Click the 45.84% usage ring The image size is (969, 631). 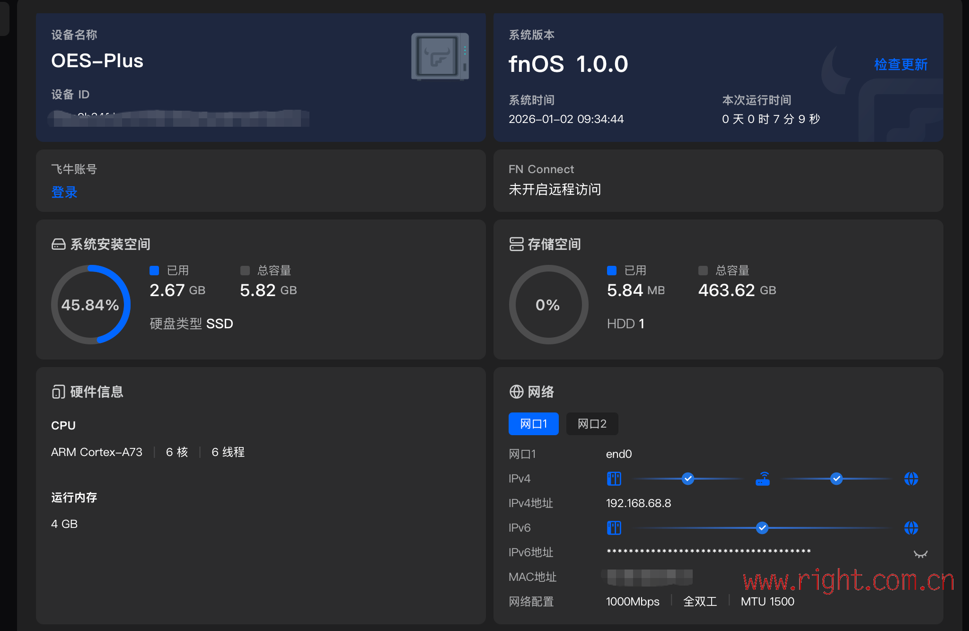[x=90, y=305]
